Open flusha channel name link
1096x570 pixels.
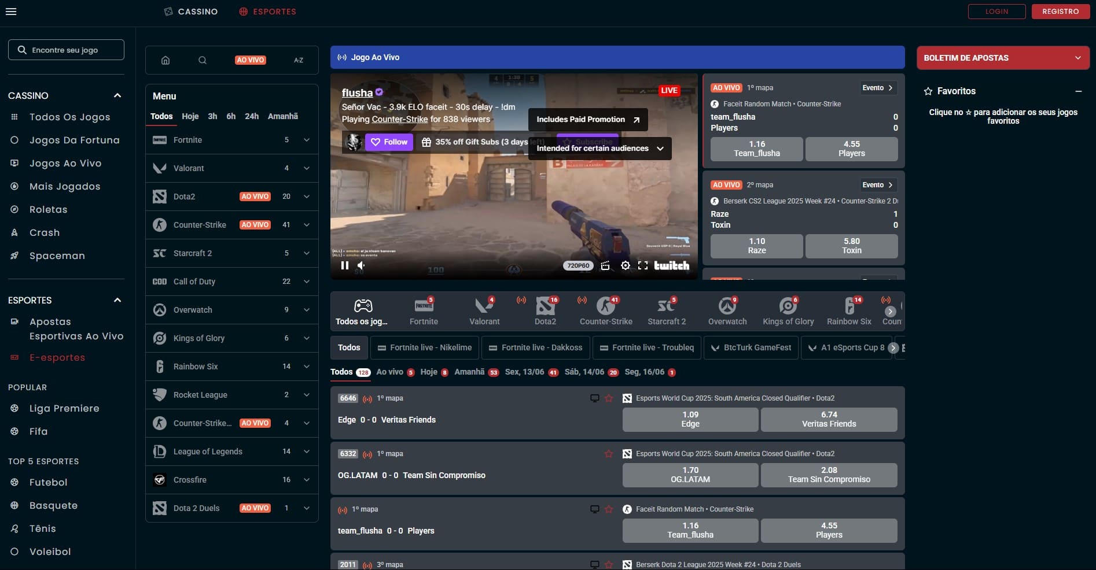(x=357, y=93)
